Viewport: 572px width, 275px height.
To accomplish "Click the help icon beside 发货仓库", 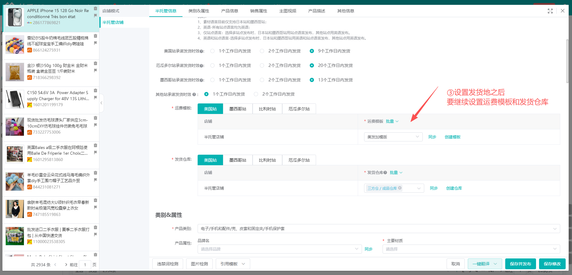I will pyautogui.click(x=385, y=172).
